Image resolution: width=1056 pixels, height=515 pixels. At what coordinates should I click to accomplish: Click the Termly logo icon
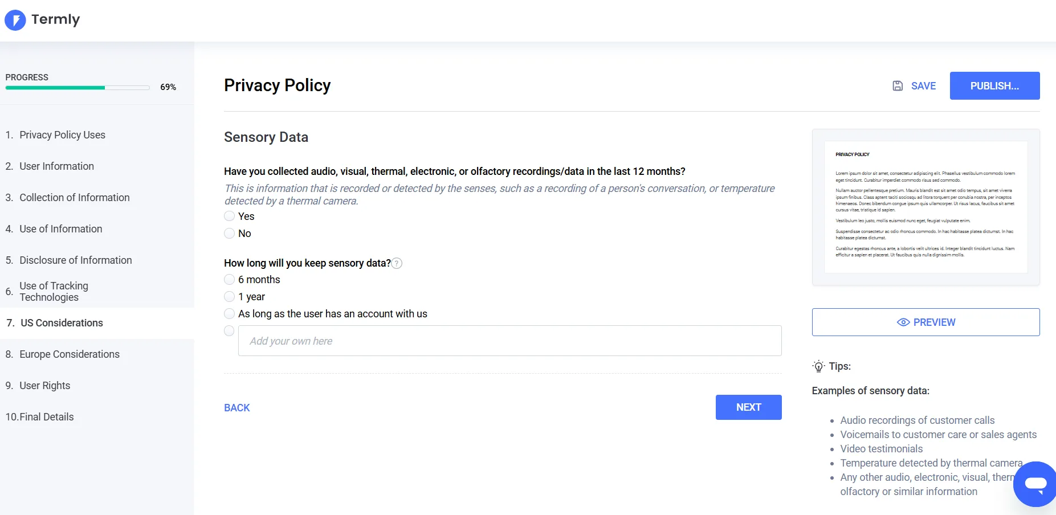[15, 20]
